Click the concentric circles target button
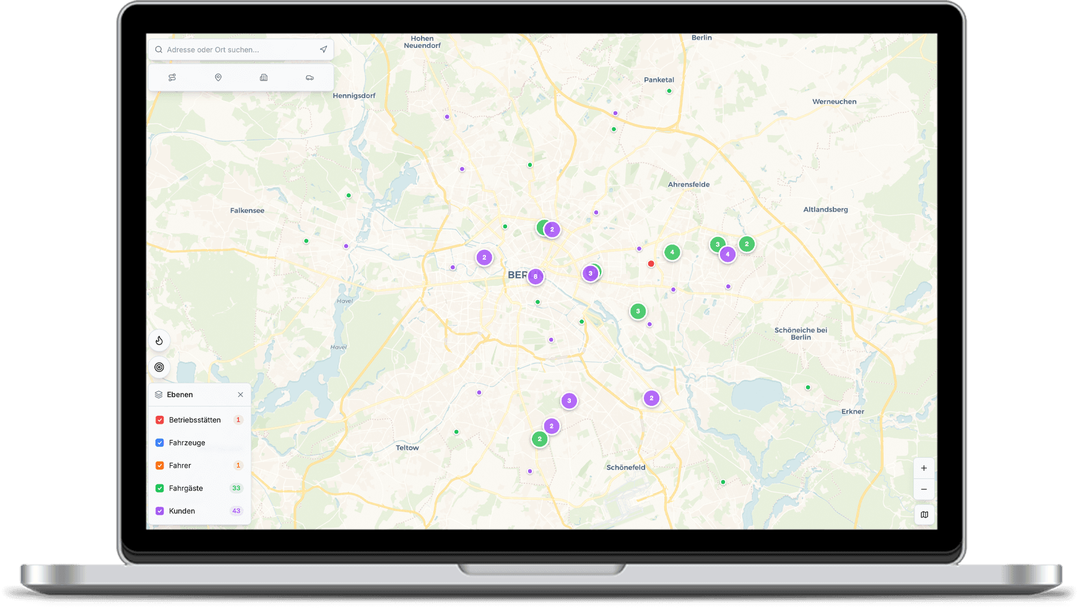Image resolution: width=1081 pixels, height=610 pixels. coord(159,367)
